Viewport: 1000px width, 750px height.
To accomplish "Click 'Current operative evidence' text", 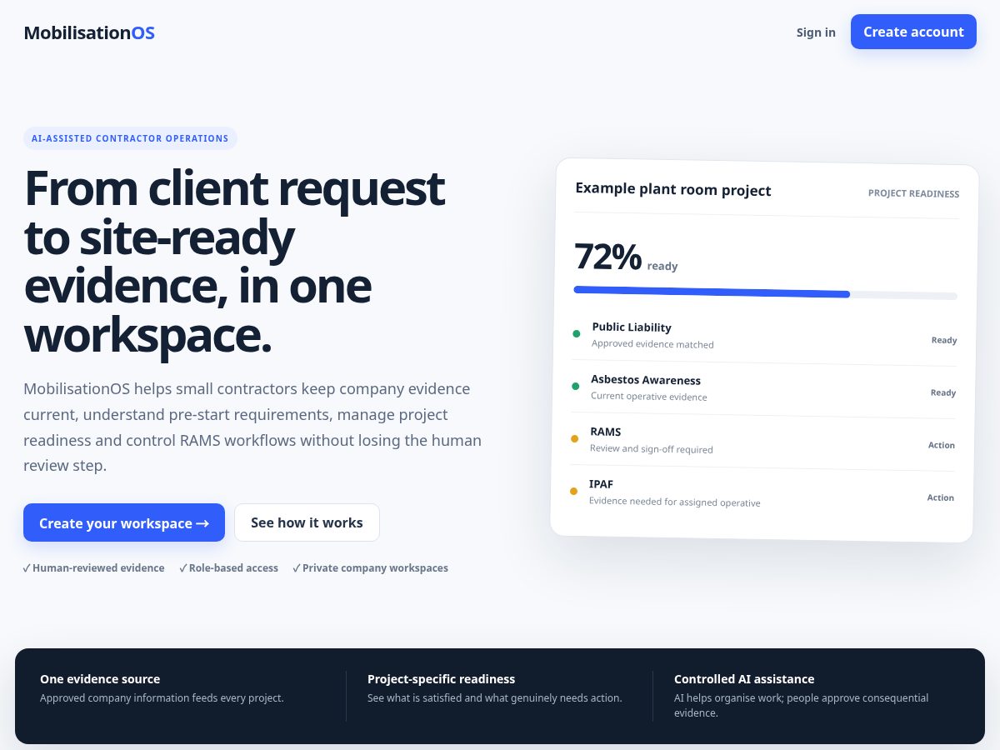I will 649,397.
